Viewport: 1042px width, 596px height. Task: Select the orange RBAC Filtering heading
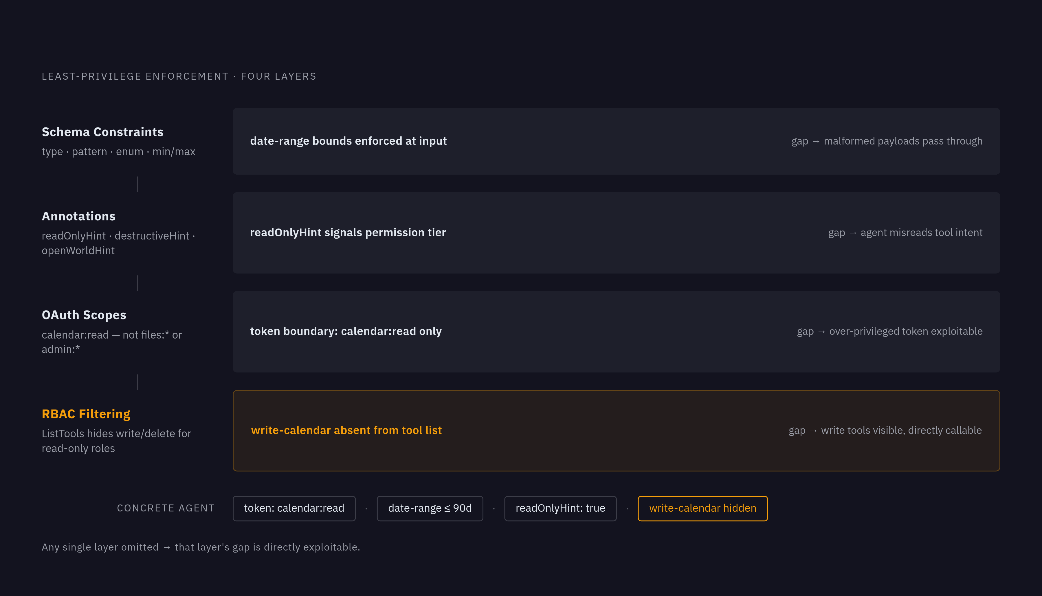[86, 414]
